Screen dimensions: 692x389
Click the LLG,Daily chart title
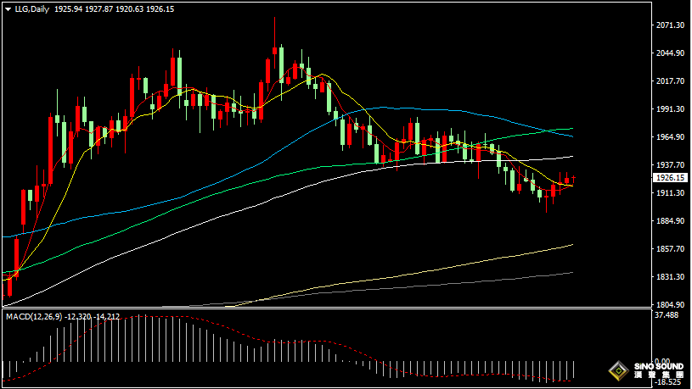[31, 8]
